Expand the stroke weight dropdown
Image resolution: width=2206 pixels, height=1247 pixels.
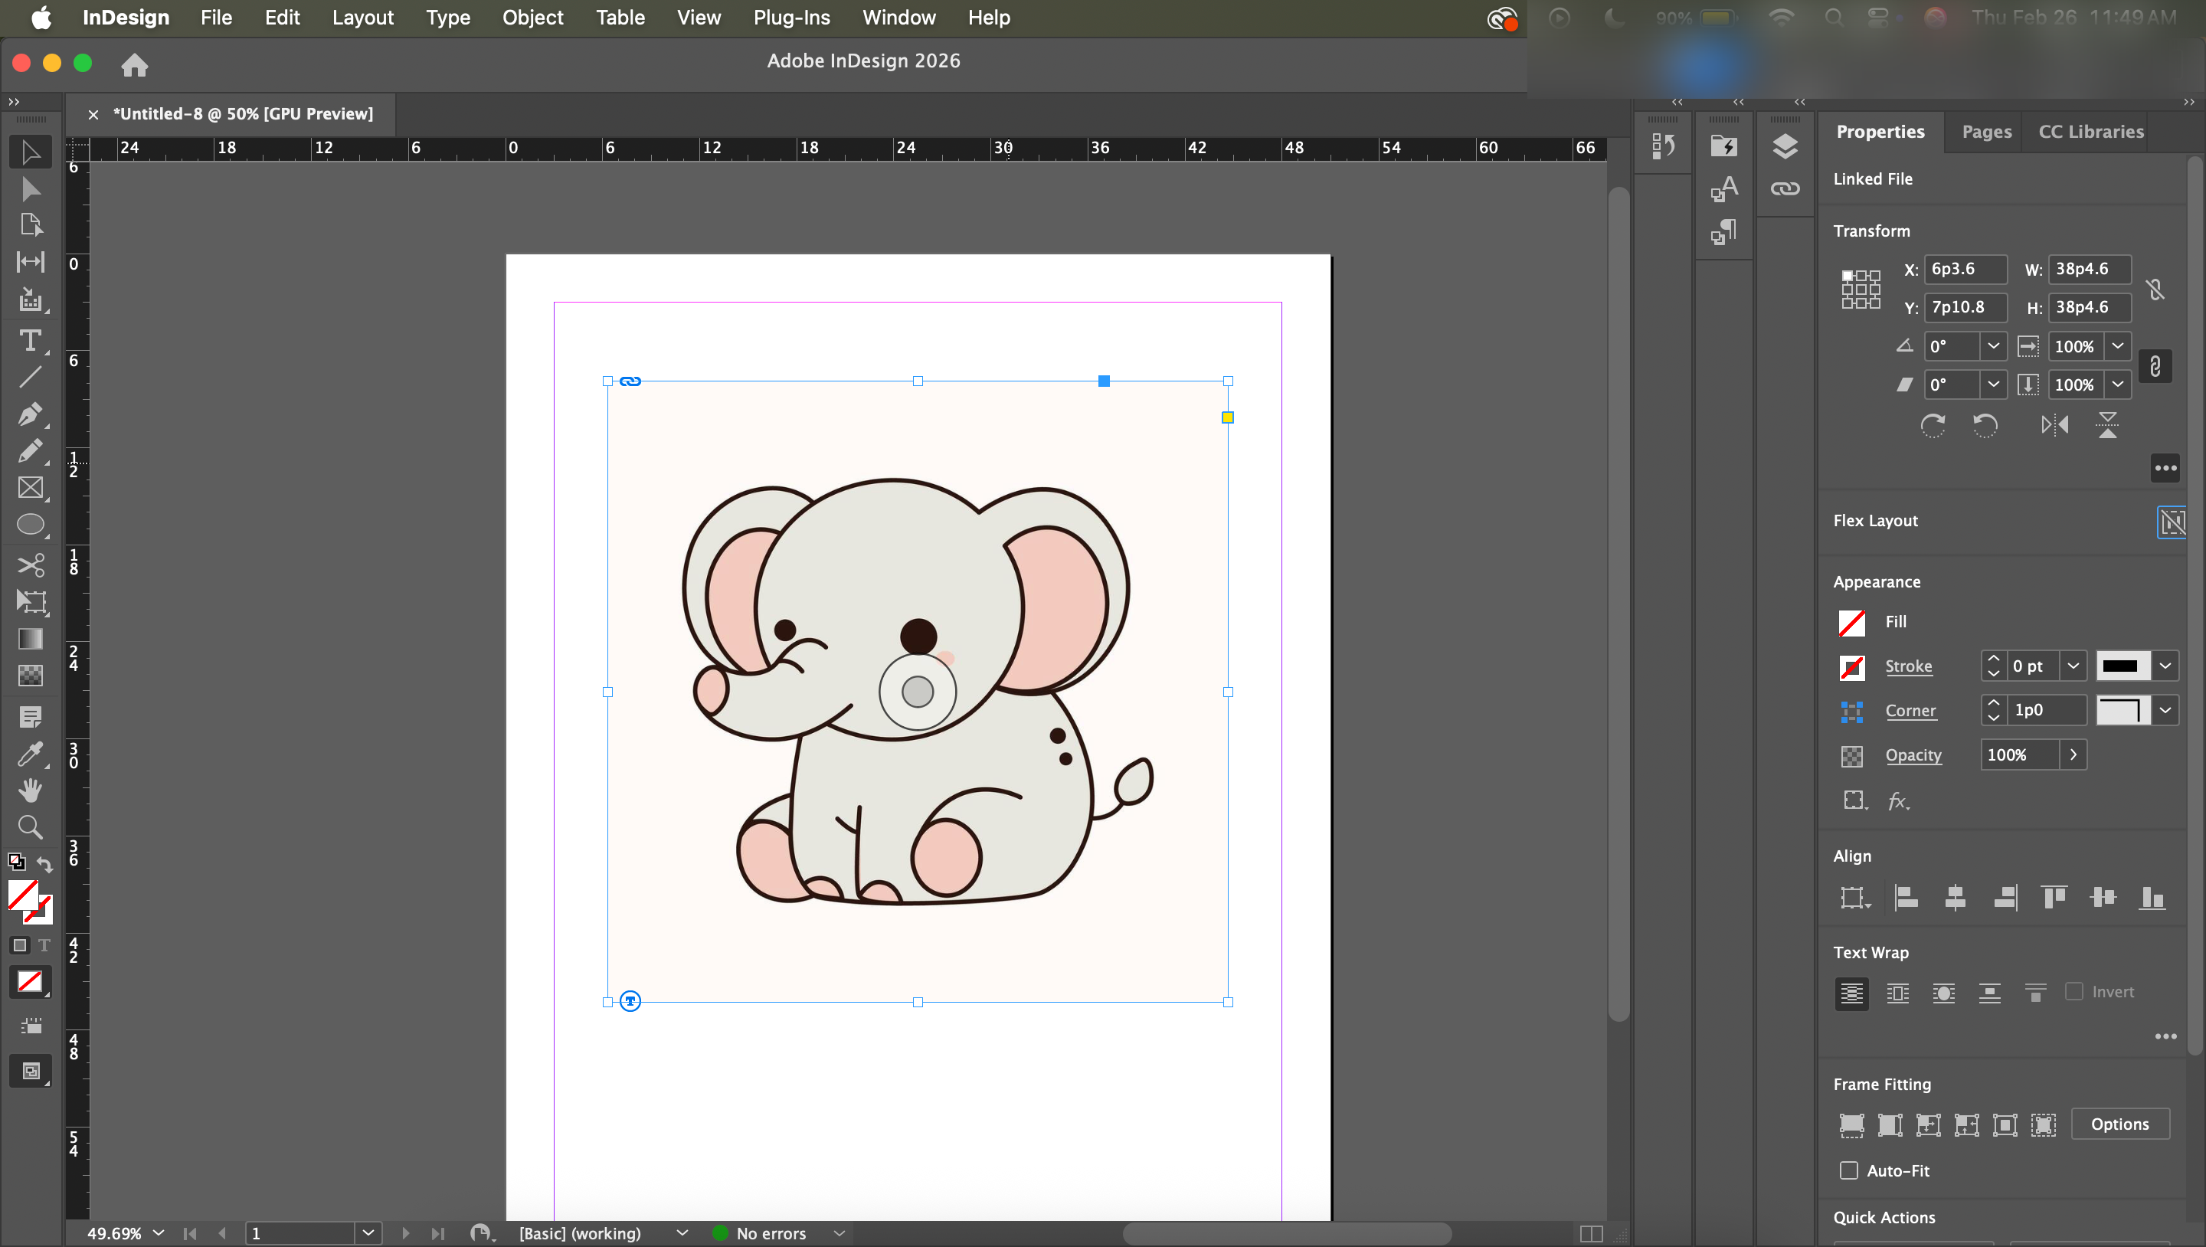[2073, 666]
